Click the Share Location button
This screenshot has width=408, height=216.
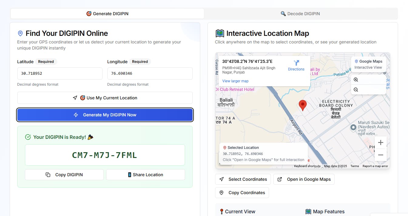(146, 175)
